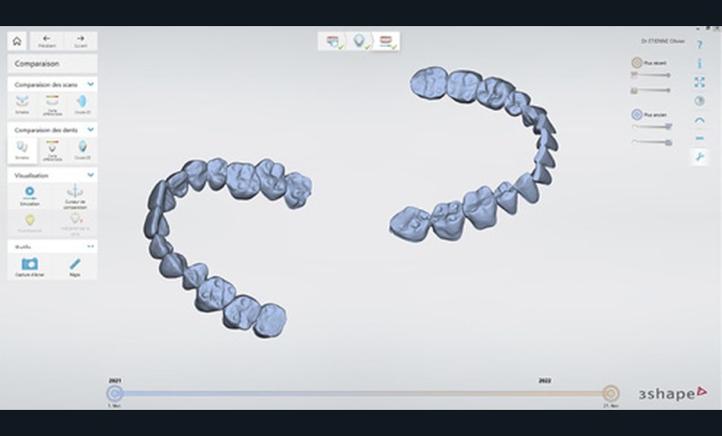Select the comparison cursor tool in Visualisation
This screenshot has width=722, height=436.
75,195
